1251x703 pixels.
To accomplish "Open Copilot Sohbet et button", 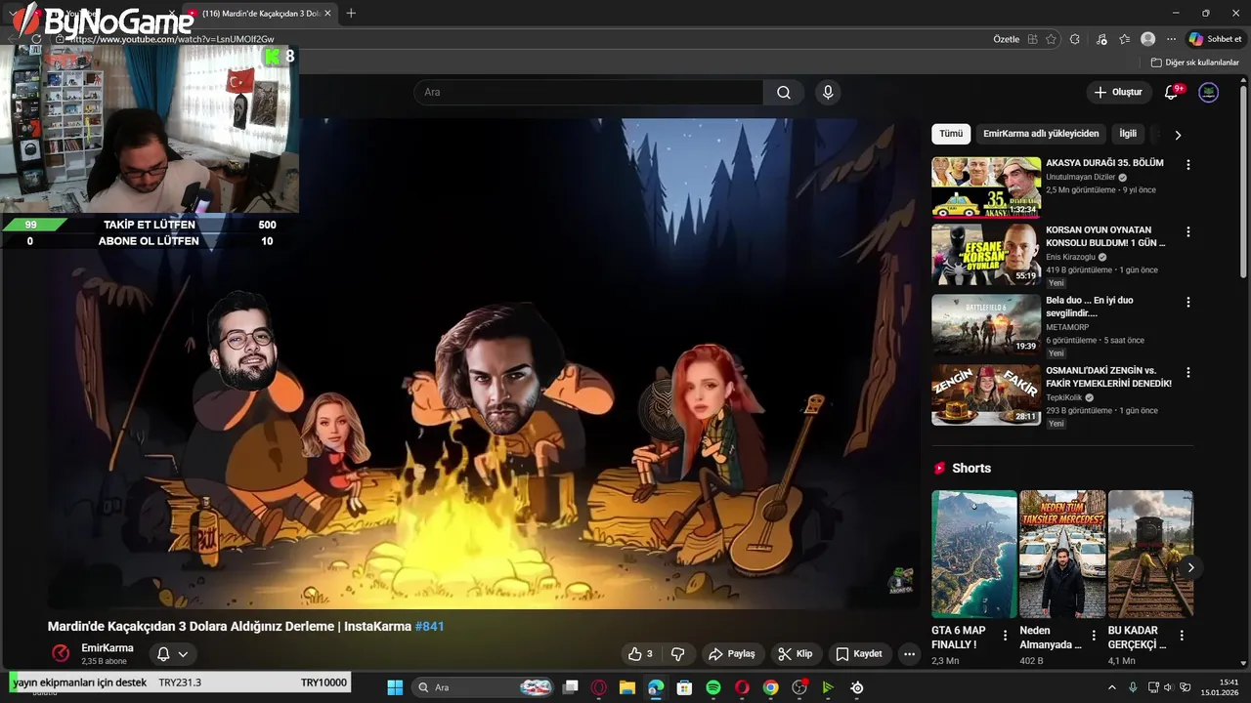I will click(x=1215, y=39).
